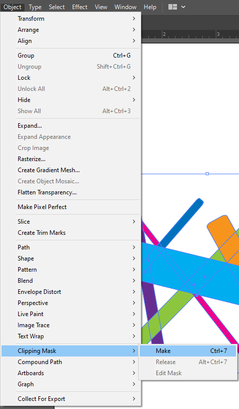The width and height of the screenshot is (239, 409).
Task: Expand the Slice submenu
Action: [x=71, y=222]
